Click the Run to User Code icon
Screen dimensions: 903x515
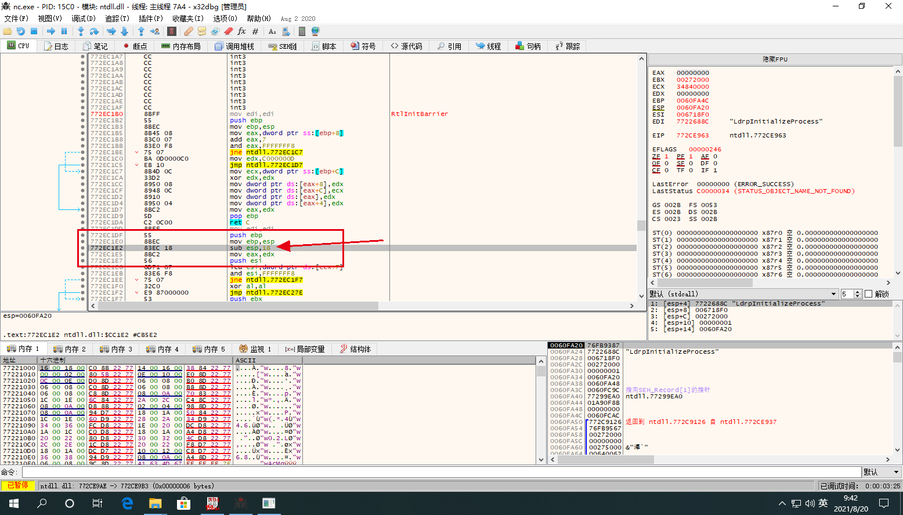(x=155, y=31)
